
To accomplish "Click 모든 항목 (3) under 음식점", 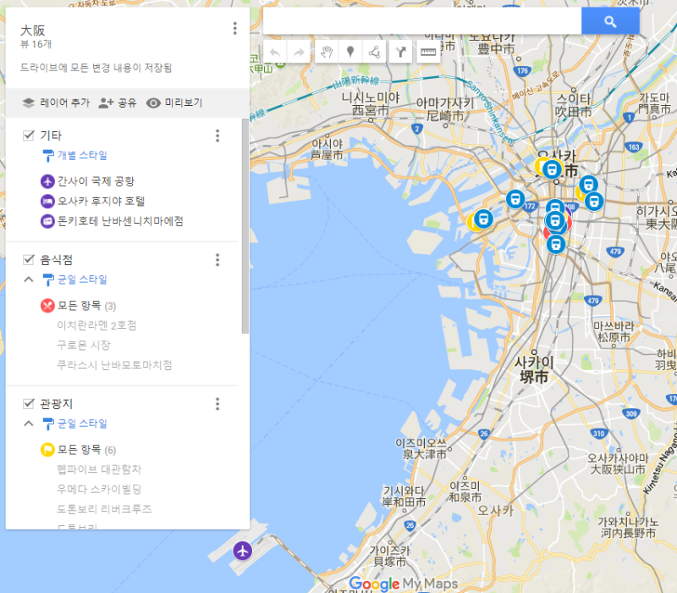I will pos(87,306).
